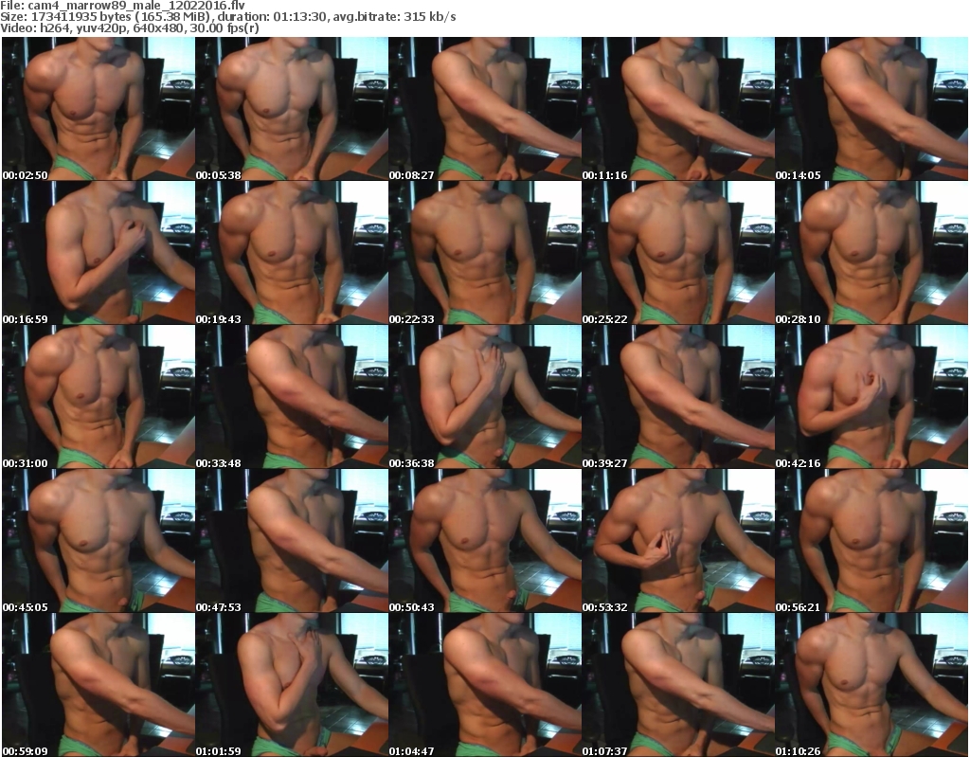This screenshot has height=757, width=970.
Task: Click the thumbnail timestamped 00:16:59
Action: click(99, 253)
